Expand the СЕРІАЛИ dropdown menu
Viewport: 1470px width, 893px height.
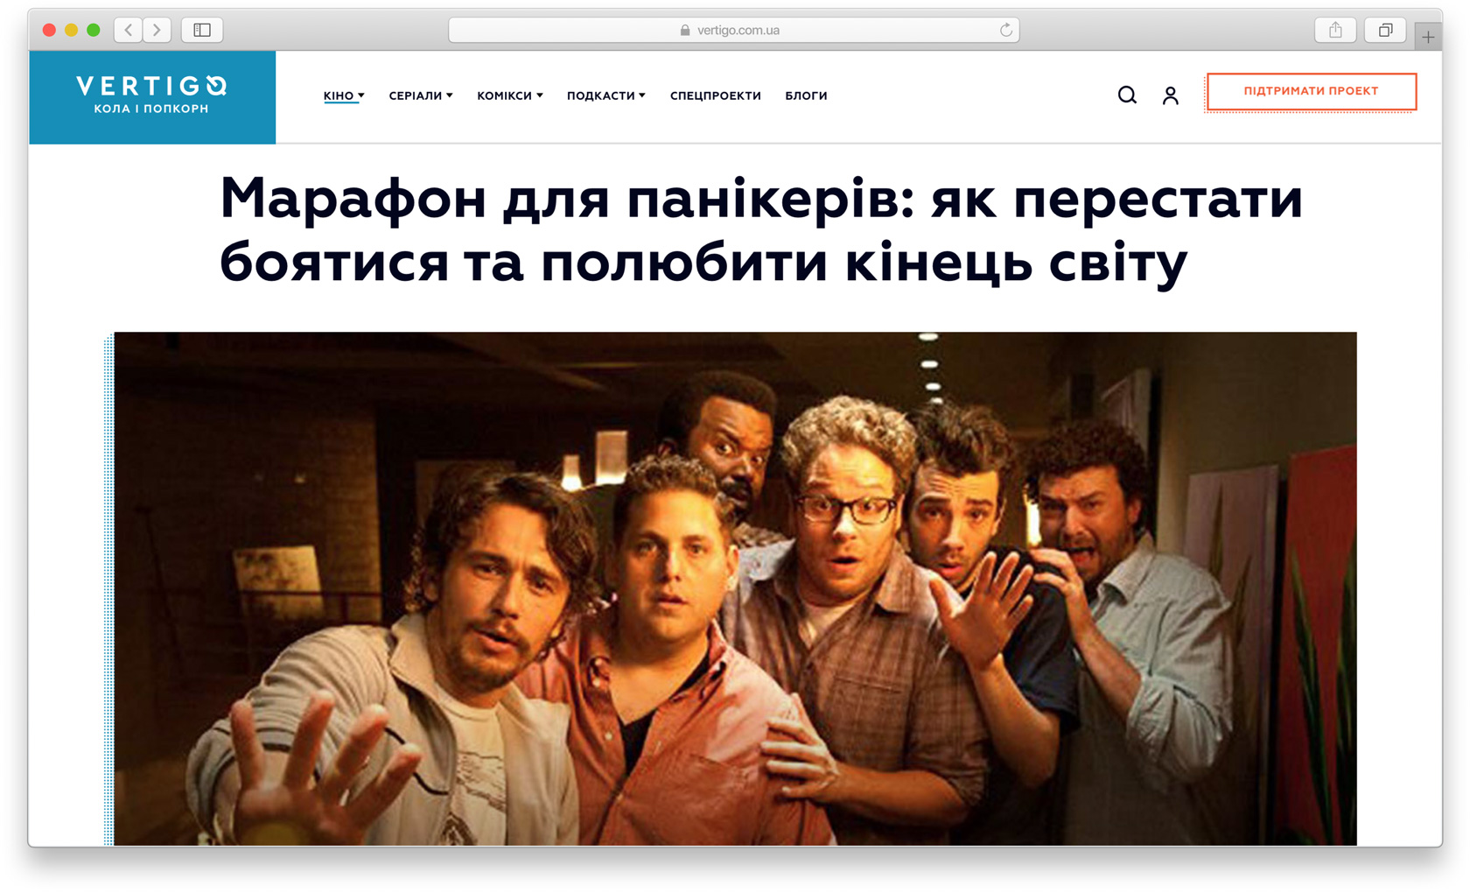click(x=420, y=95)
